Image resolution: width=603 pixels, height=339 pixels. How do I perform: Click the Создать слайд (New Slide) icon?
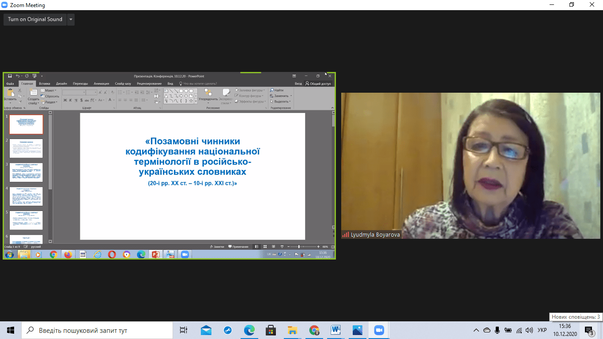click(34, 93)
